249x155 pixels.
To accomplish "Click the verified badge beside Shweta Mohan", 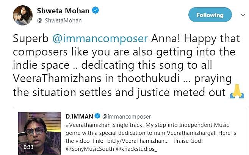I will pyautogui.click(x=96, y=11).
